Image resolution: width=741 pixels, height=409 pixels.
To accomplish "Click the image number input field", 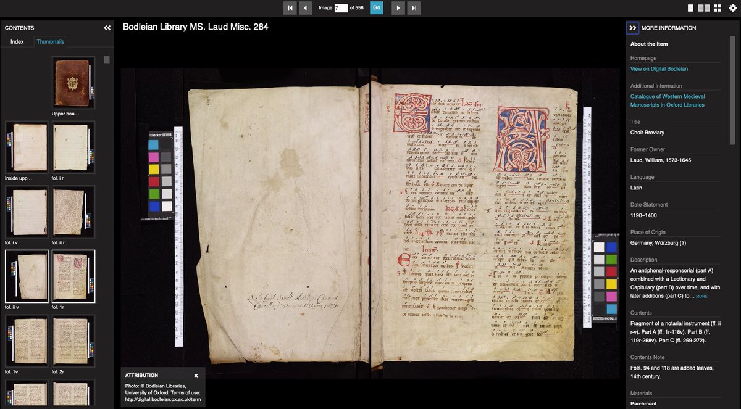I will coord(341,8).
